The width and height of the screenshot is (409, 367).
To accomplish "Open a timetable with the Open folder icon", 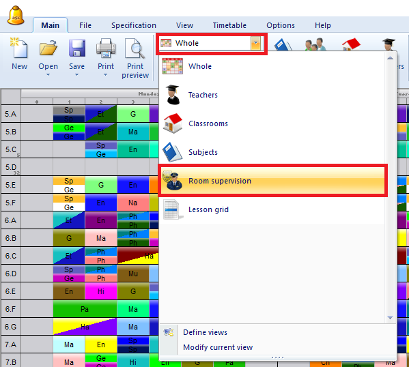I will (48, 48).
